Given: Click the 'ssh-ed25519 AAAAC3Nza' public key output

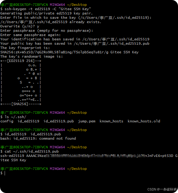Looking at the screenshot, I should (x=89, y=156).
